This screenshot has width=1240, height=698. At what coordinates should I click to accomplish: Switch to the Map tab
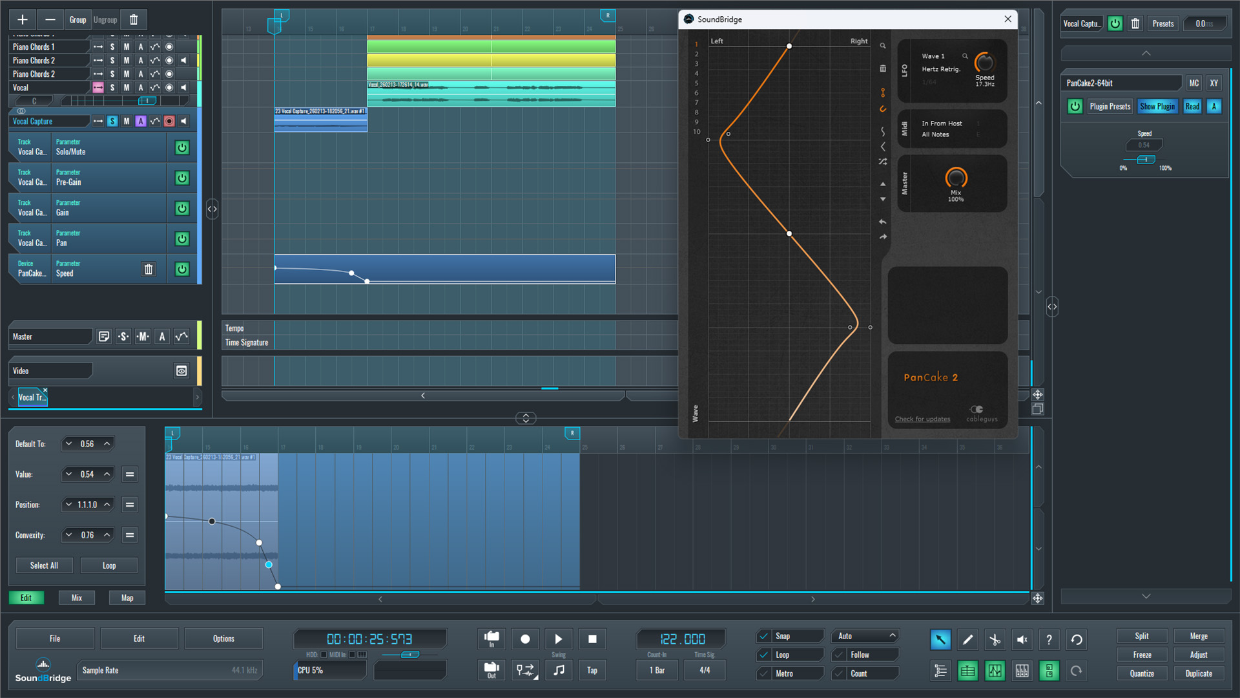coord(127,598)
